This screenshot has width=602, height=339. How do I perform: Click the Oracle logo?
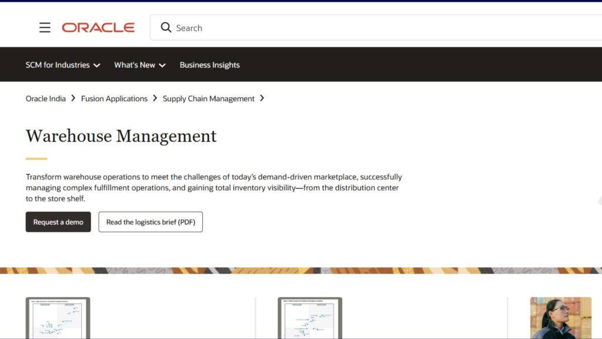pyautogui.click(x=98, y=28)
